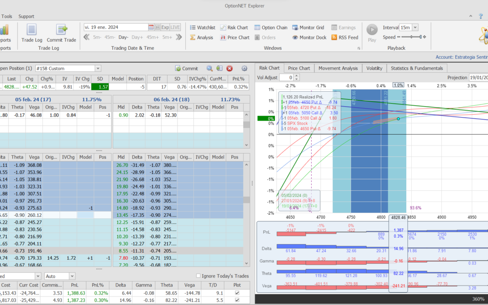
Task: Open the RSS Feed window
Action: [345, 38]
